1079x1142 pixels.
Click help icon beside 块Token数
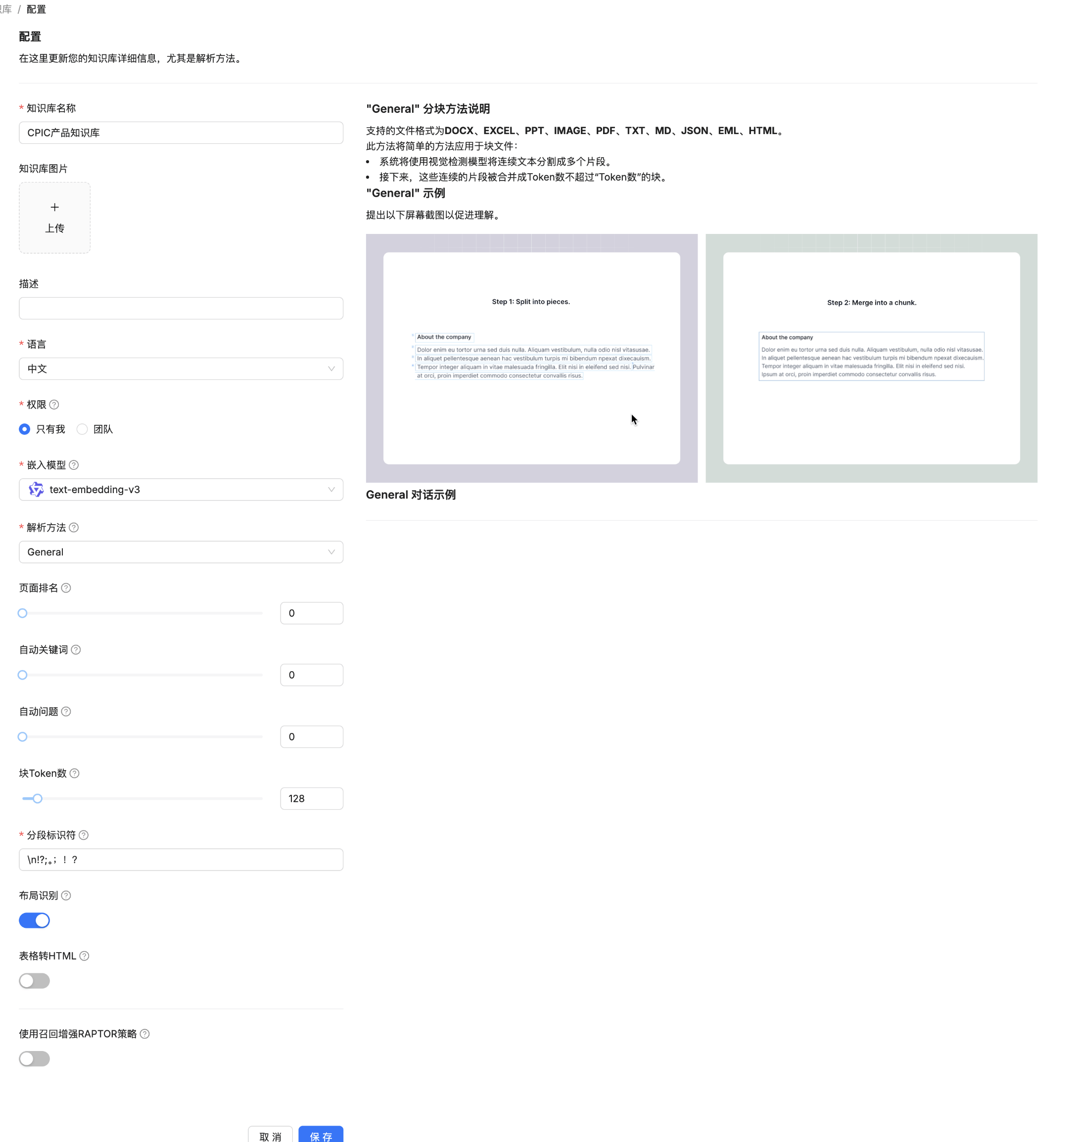point(74,773)
